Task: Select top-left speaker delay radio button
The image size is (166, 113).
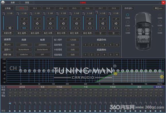Action: (x=128, y=15)
